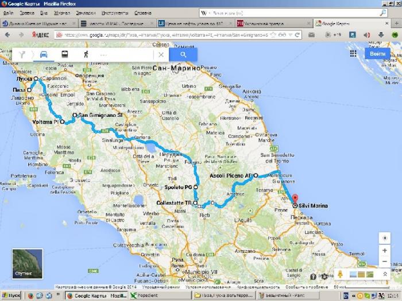Screen dimensions: 402x301
Task: Open Pegman Street View icon
Action: pyautogui.click(x=339, y=275)
